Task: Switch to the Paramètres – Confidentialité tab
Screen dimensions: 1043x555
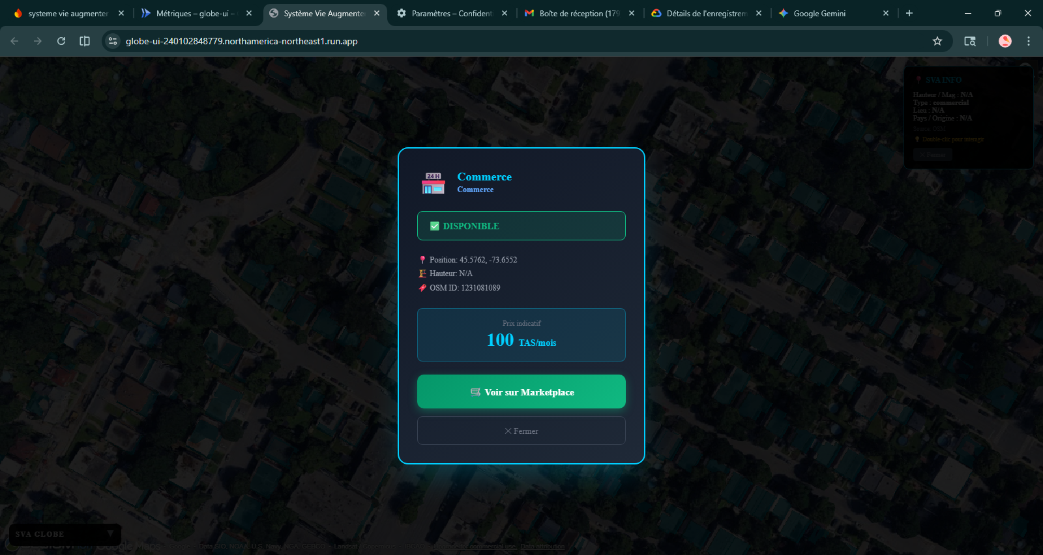Action: point(452,13)
